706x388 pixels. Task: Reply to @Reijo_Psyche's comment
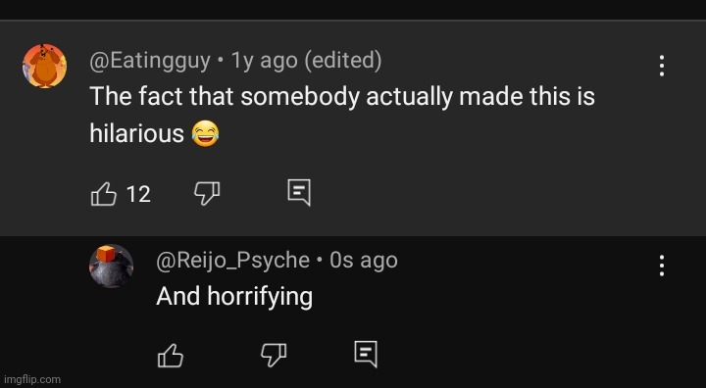coord(366,355)
